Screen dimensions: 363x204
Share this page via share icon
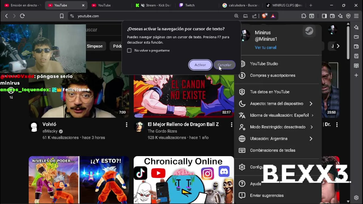[255, 16]
